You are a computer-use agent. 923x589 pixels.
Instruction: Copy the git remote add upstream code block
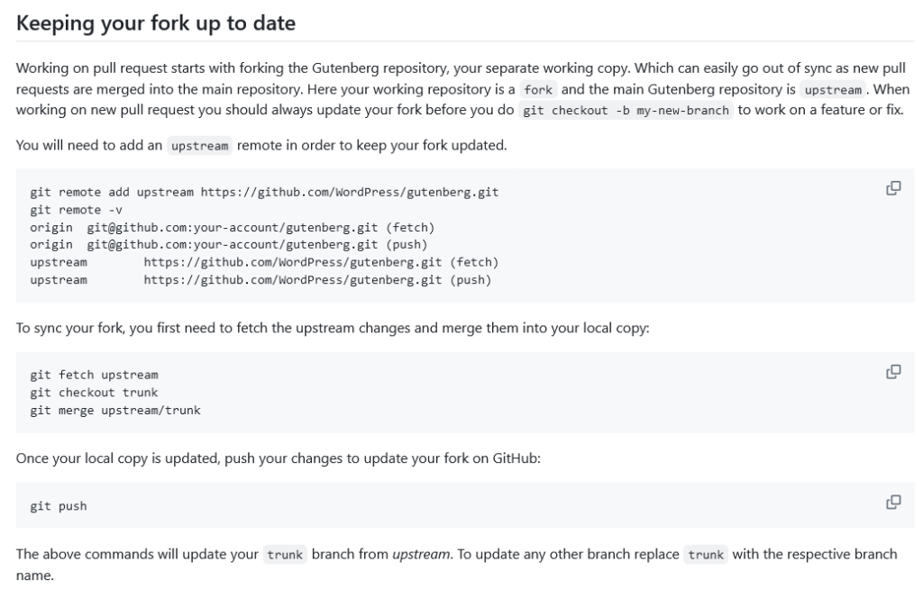(893, 188)
